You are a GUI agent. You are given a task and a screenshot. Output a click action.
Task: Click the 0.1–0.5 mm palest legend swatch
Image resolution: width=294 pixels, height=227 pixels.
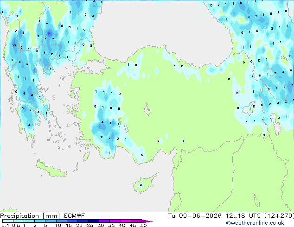click(8, 221)
